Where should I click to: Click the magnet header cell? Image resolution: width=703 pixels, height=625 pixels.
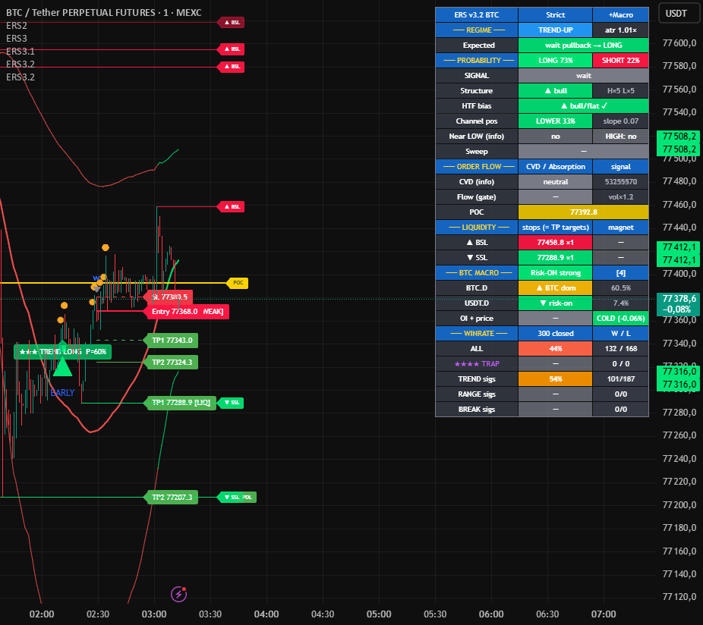point(621,227)
